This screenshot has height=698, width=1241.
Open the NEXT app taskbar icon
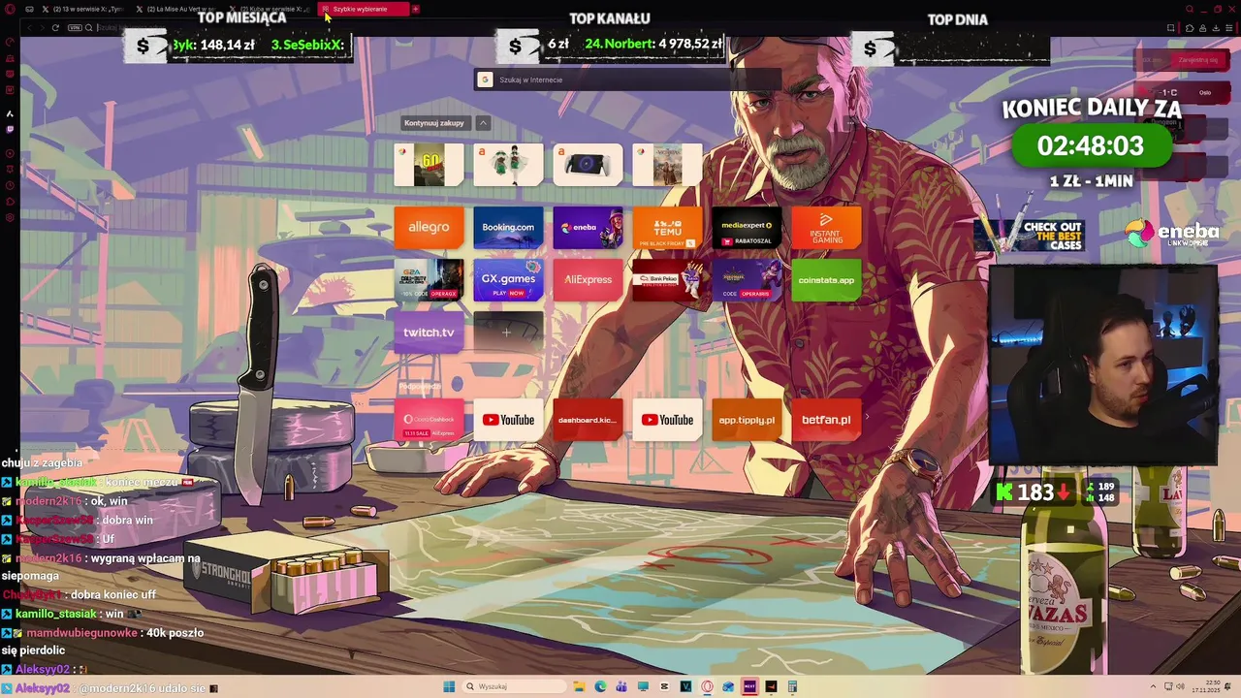[x=749, y=686]
